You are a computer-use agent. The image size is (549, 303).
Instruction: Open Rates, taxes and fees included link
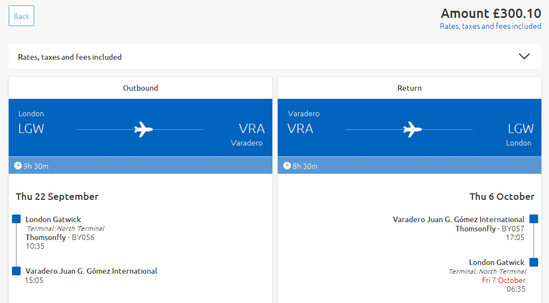[x=490, y=26]
